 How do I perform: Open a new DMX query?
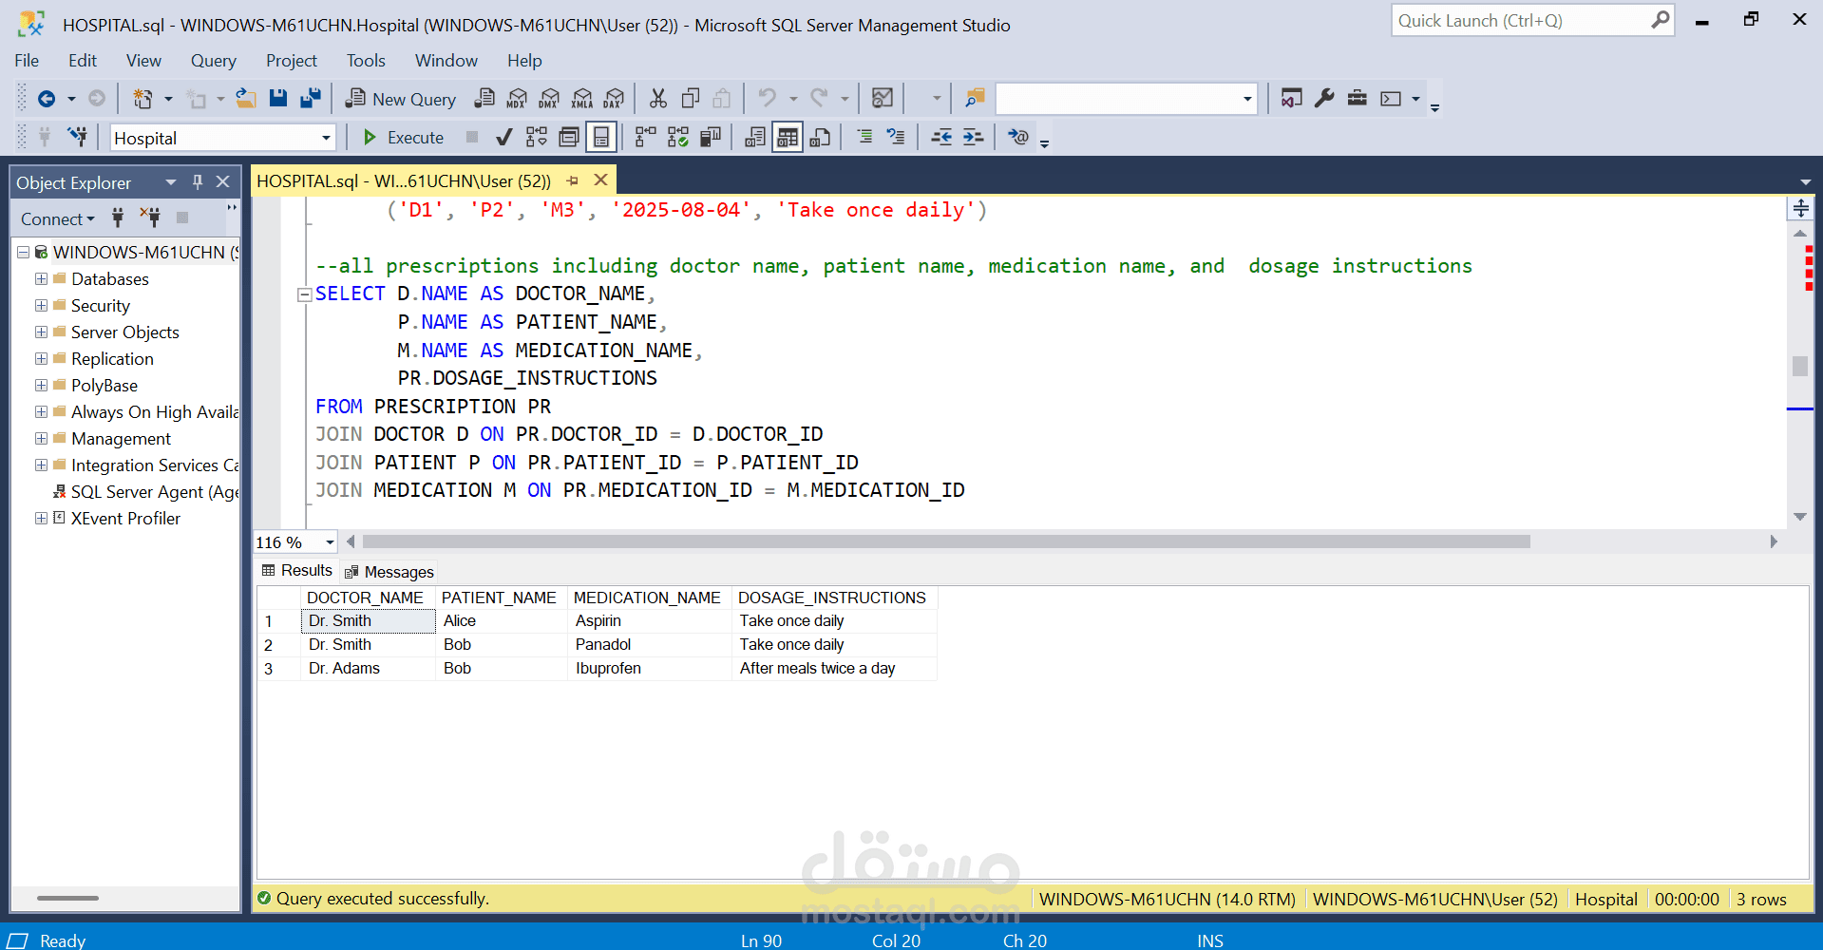[x=549, y=98]
